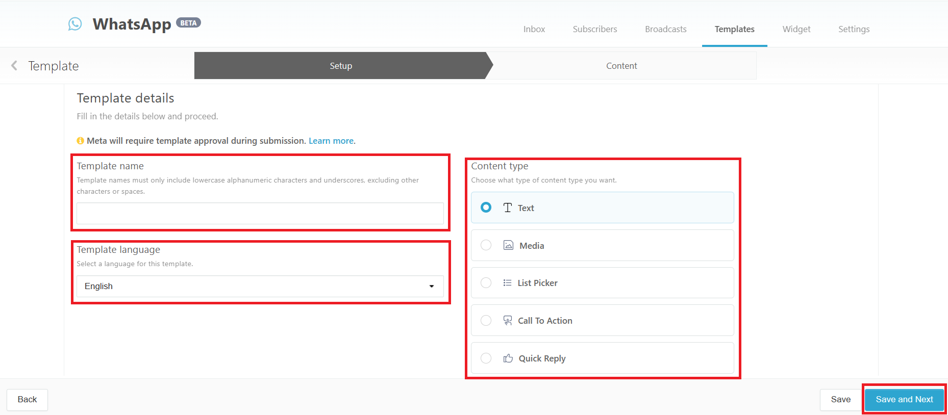
Task: Open the Inbox tab
Action: (x=534, y=29)
